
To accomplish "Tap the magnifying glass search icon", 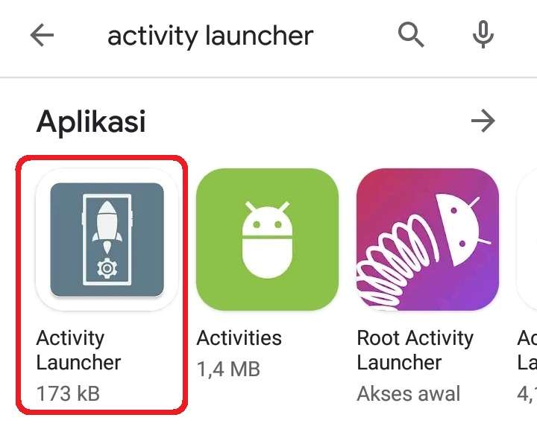I will (411, 35).
